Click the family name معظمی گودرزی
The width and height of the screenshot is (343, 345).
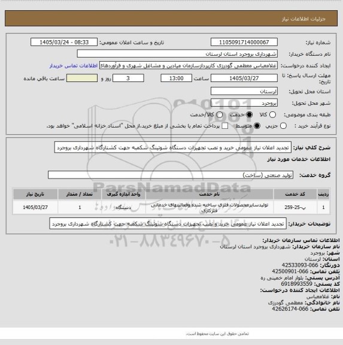[285, 302]
